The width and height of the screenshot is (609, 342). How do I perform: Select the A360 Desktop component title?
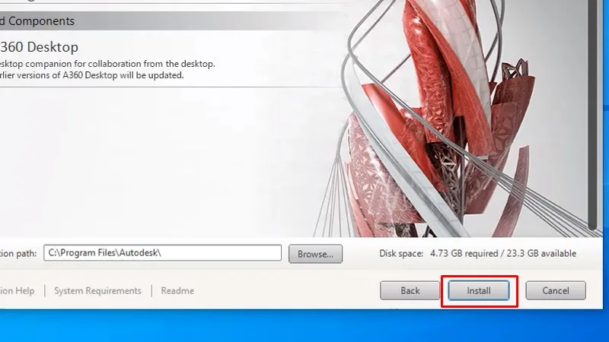click(38, 46)
